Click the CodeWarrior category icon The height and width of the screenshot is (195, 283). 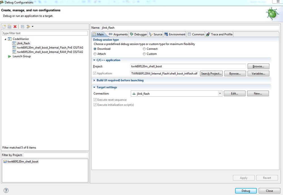click(x=10, y=39)
